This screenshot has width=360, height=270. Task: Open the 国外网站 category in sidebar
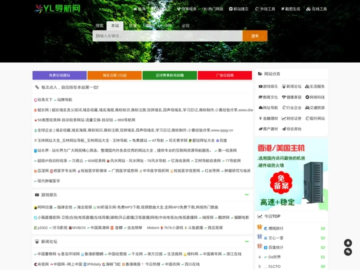315,118
